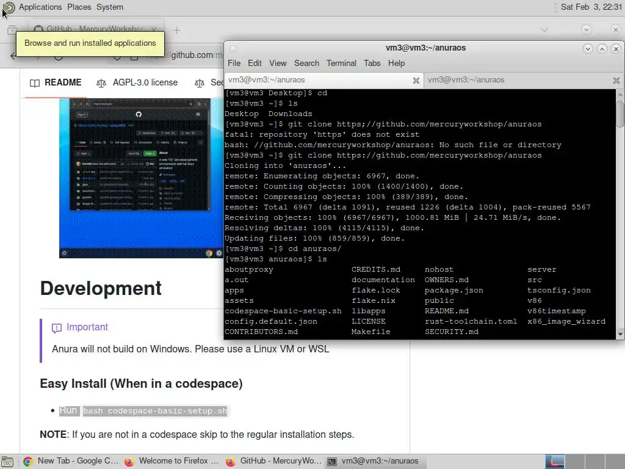Open the terminal Help menu

click(396, 63)
